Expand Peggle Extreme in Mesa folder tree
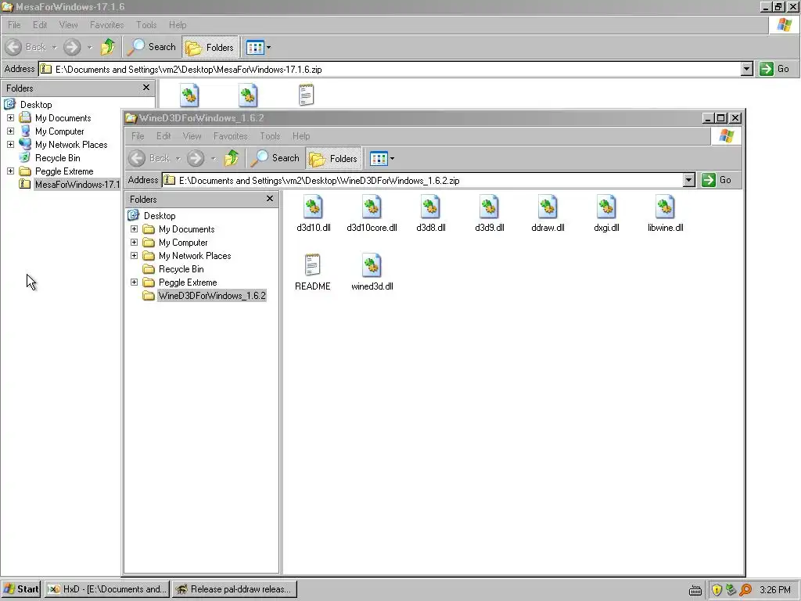The height and width of the screenshot is (601, 801). coord(10,171)
